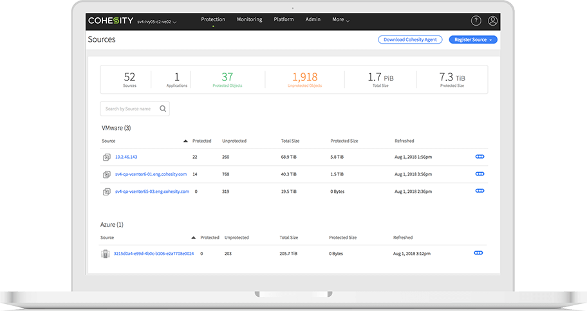The width and height of the screenshot is (587, 311).
Task: Open the Register Source dropdown
Action: 473,40
